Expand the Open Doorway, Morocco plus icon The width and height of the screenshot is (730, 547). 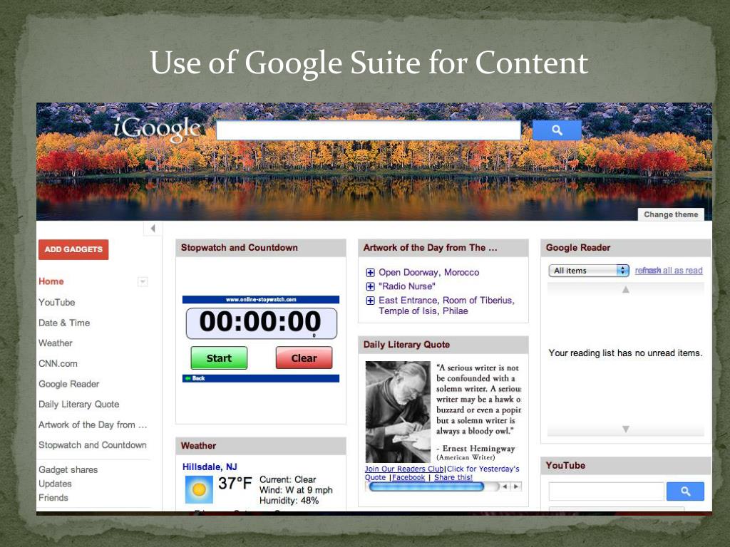(x=370, y=273)
